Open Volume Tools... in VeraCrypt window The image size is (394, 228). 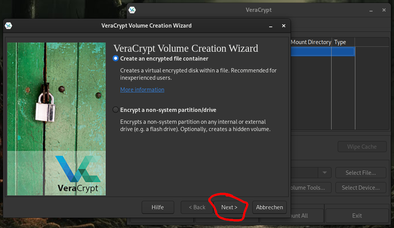tap(311, 187)
